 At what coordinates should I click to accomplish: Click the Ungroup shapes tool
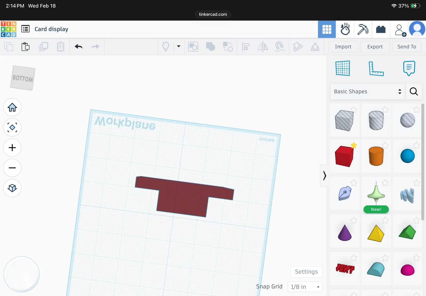[228, 47]
